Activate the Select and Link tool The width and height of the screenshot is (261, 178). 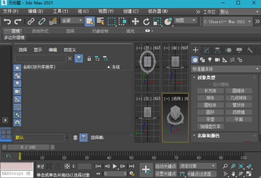31,22
